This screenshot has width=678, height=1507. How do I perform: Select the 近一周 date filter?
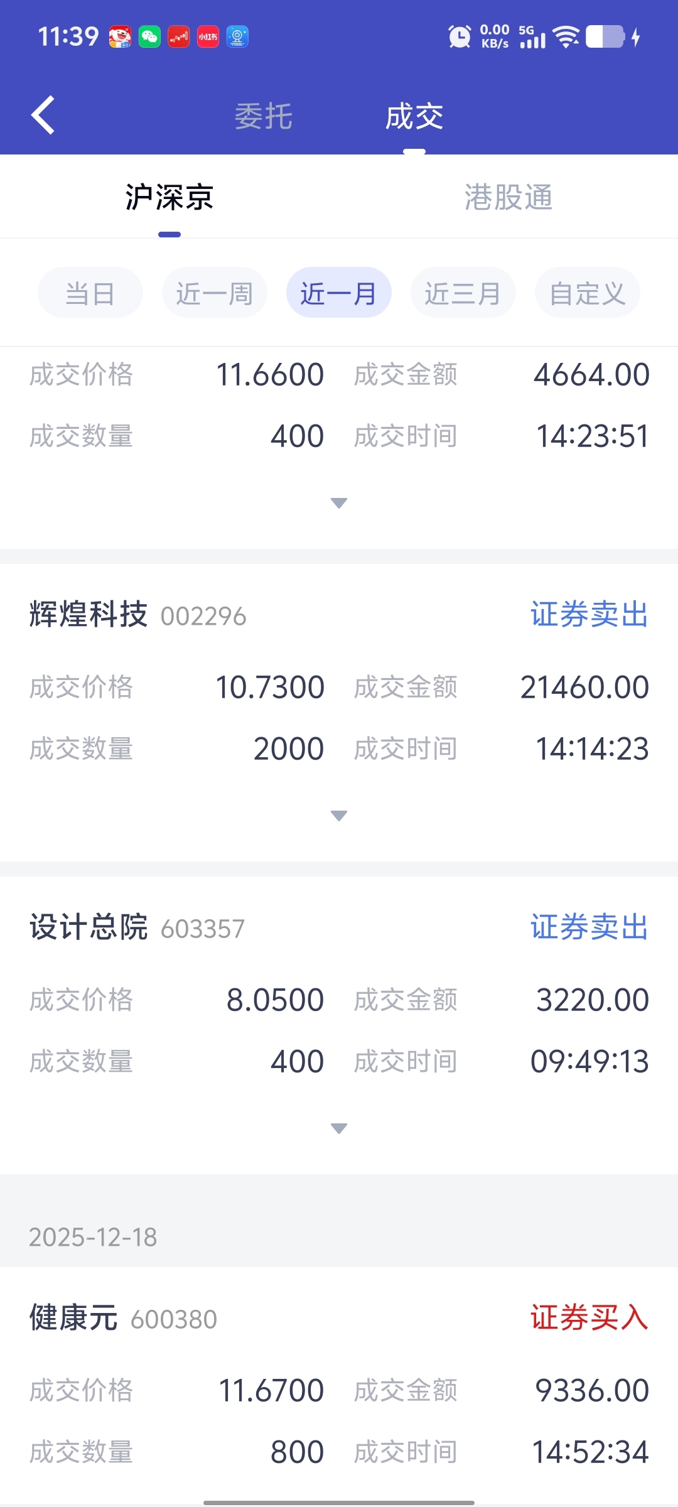point(215,293)
